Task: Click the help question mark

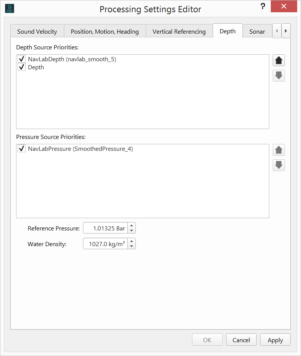Action: (262, 7)
